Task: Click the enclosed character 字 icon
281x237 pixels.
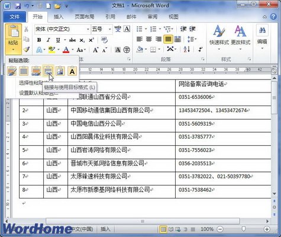Action: coord(127,50)
